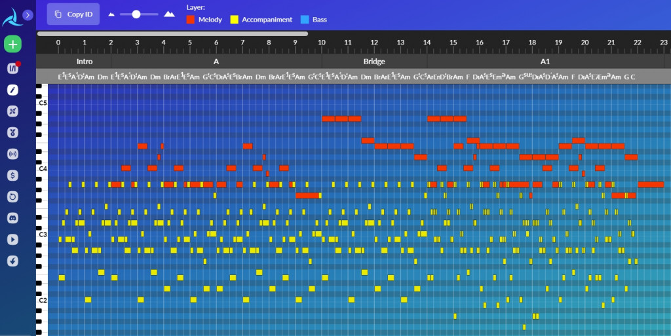
Task: Open the radio broadcast icon in sidebar
Action: (13, 154)
